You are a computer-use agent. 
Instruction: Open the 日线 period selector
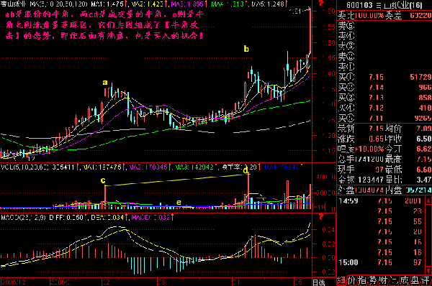coord(319,282)
